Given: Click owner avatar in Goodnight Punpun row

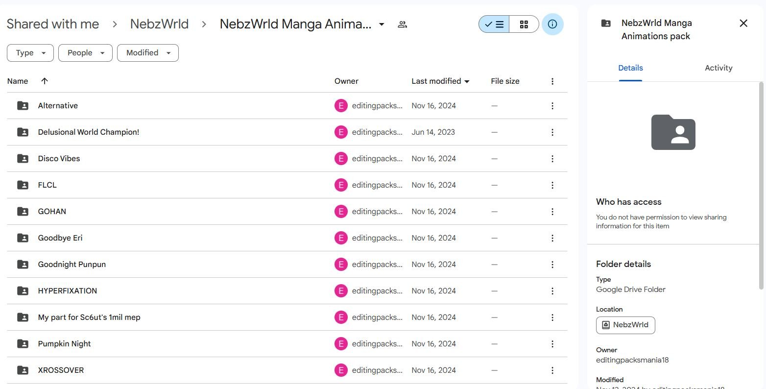Looking at the screenshot, I should [x=341, y=265].
